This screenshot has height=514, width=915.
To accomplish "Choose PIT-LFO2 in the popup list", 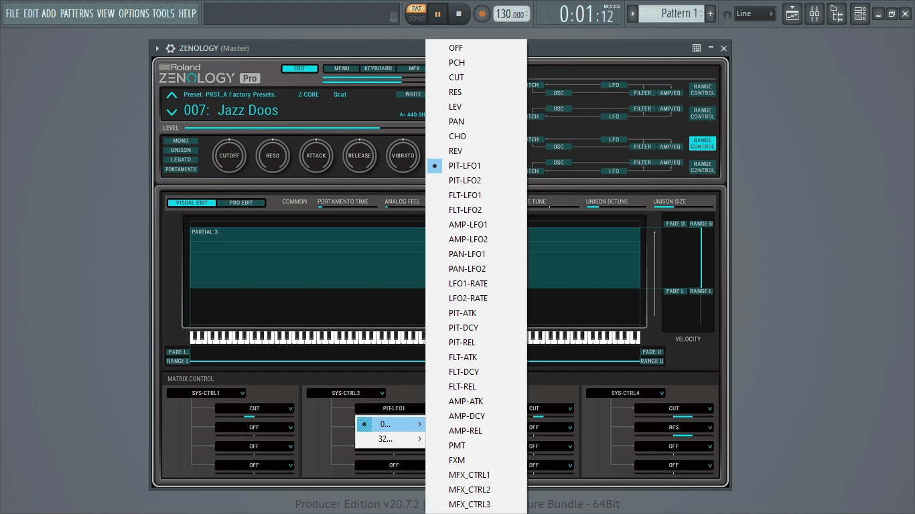I will coord(476,181).
